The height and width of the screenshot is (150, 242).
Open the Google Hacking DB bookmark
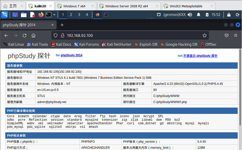(x=179, y=45)
